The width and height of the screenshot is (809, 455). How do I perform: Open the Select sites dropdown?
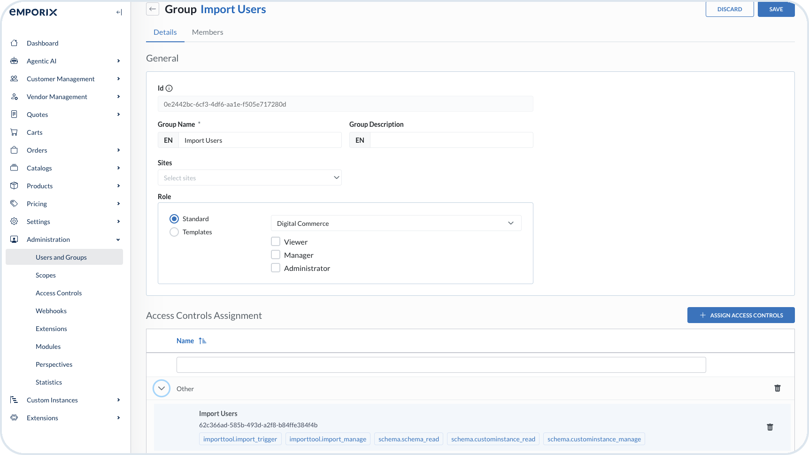click(250, 177)
